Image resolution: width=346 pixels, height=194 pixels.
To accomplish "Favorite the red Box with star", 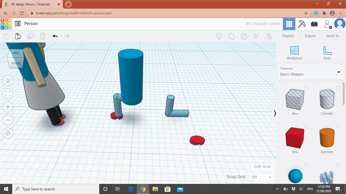I will (x=306, y=126).
